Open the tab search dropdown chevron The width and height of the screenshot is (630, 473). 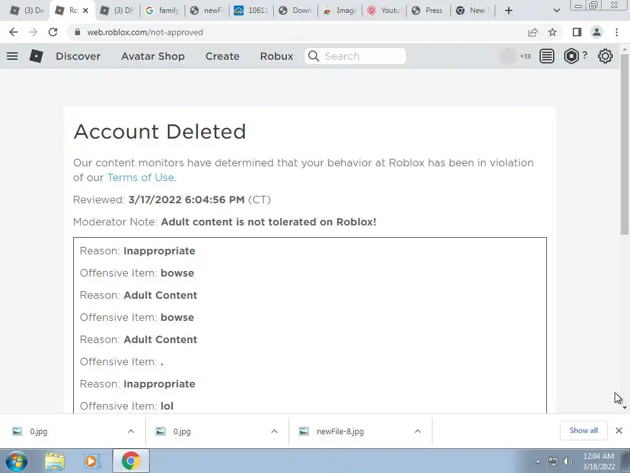tap(556, 10)
